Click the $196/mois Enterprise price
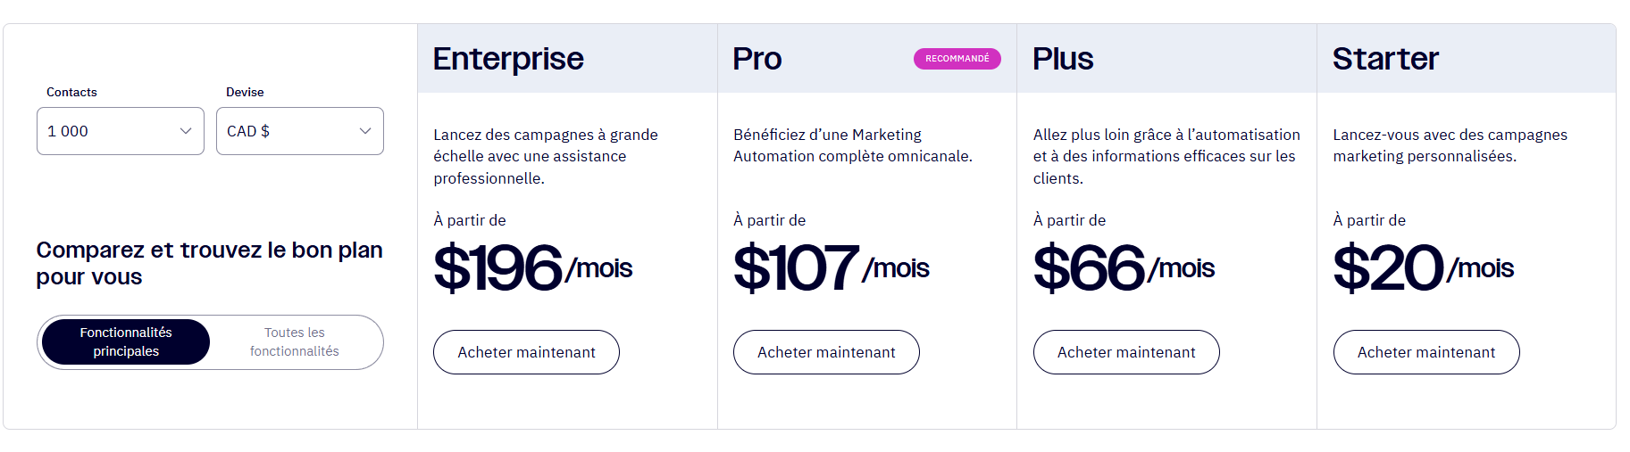The image size is (1630, 452). tap(532, 267)
